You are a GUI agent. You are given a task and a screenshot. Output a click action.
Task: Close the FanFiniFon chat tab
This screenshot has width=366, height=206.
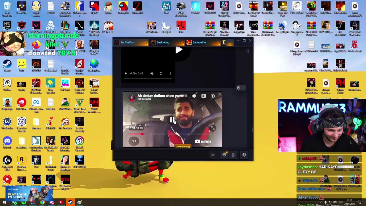146,43
